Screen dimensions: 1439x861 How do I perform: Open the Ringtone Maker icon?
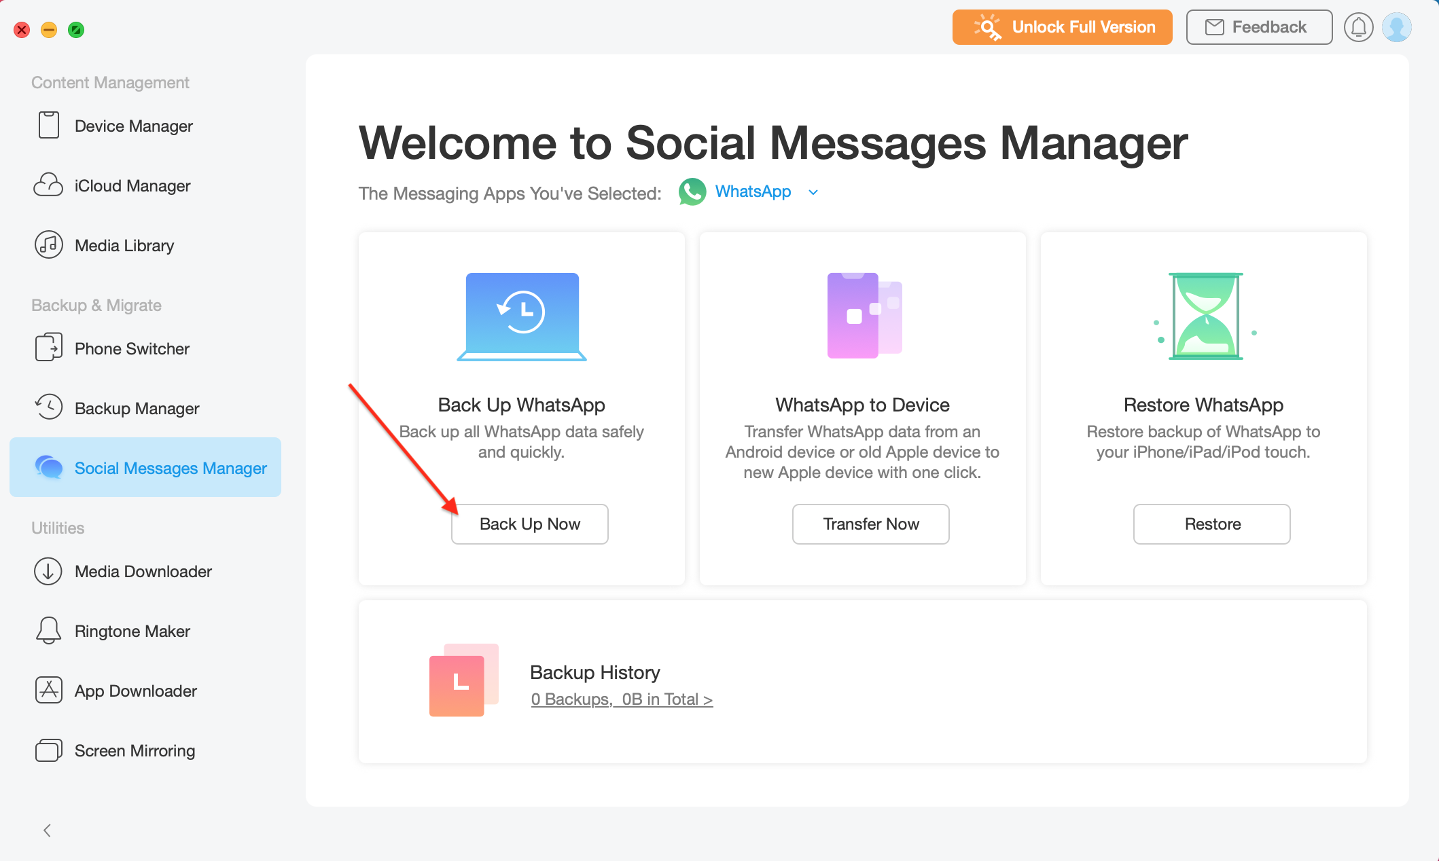[x=48, y=631]
